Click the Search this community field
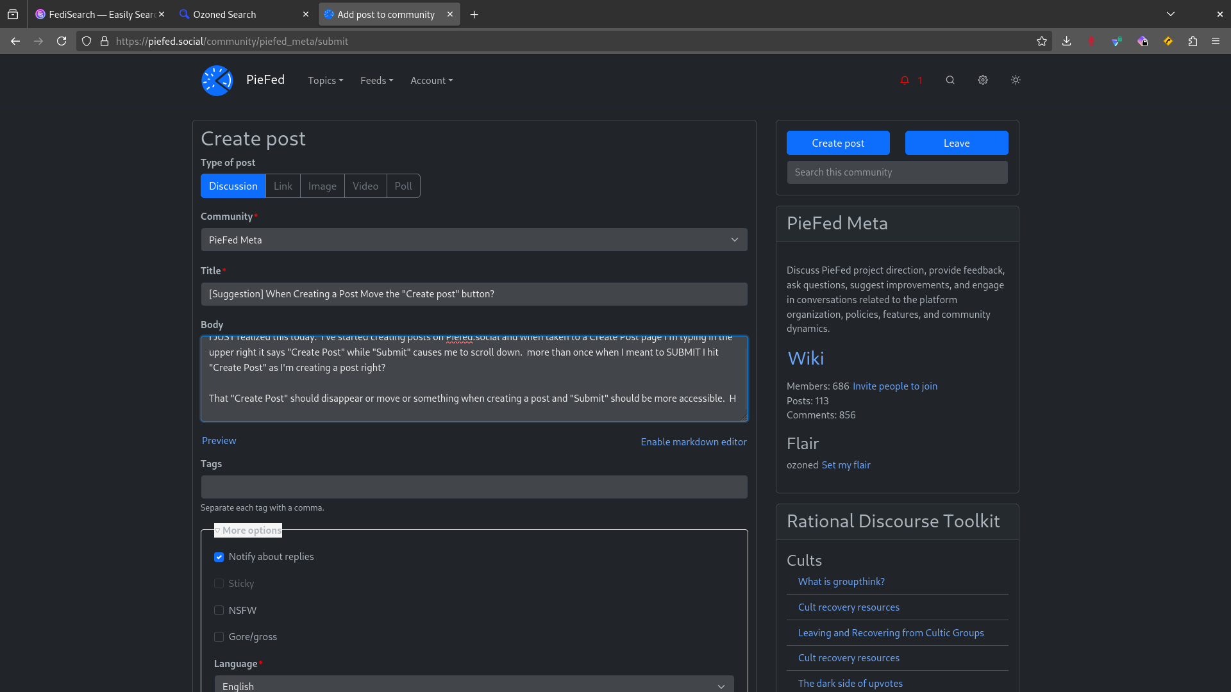This screenshot has height=692, width=1231. tap(898, 172)
